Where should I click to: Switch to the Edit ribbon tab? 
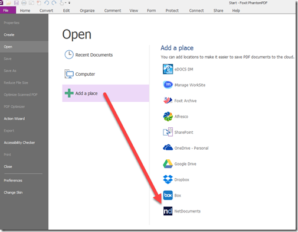pyautogui.click(x=67, y=11)
